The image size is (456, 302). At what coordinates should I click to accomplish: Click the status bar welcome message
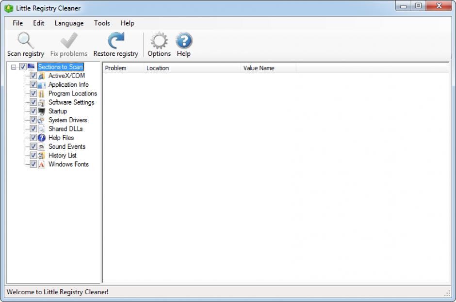click(x=58, y=292)
